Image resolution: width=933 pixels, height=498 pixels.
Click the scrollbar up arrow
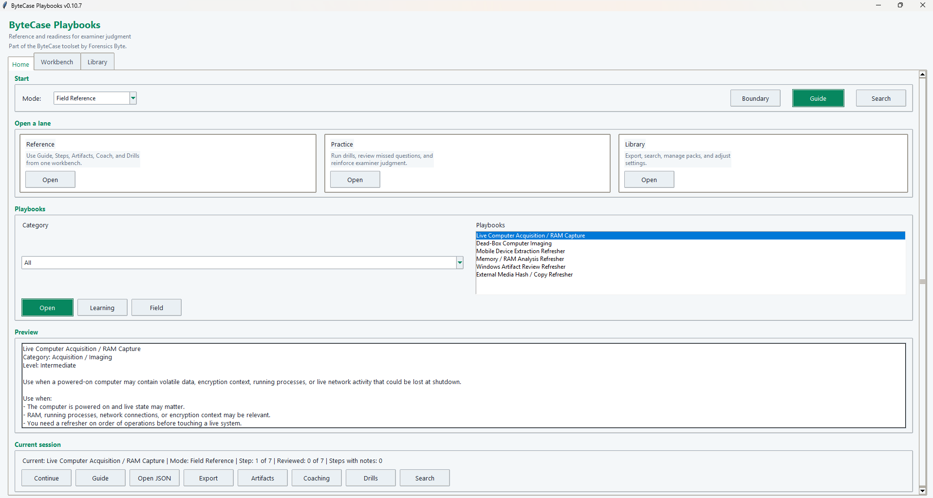coord(922,74)
